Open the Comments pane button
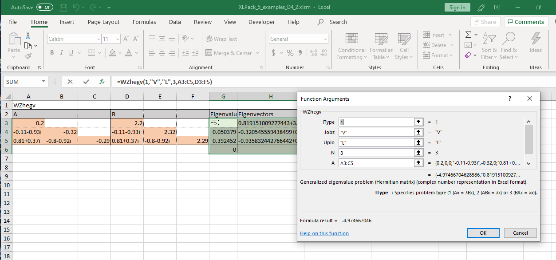Screen dimensions: 556x260 [526, 22]
